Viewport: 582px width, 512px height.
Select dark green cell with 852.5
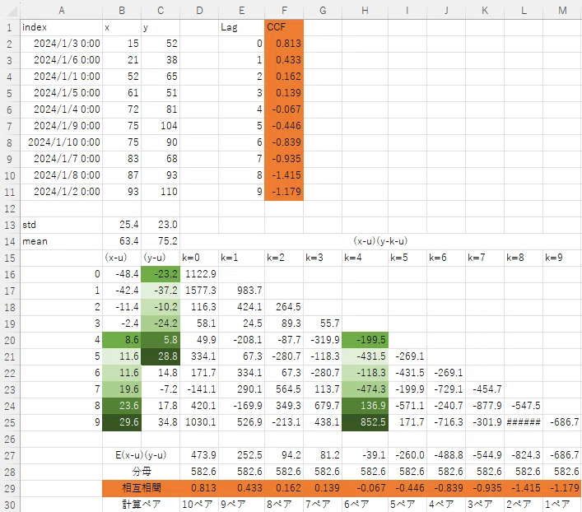pos(365,422)
